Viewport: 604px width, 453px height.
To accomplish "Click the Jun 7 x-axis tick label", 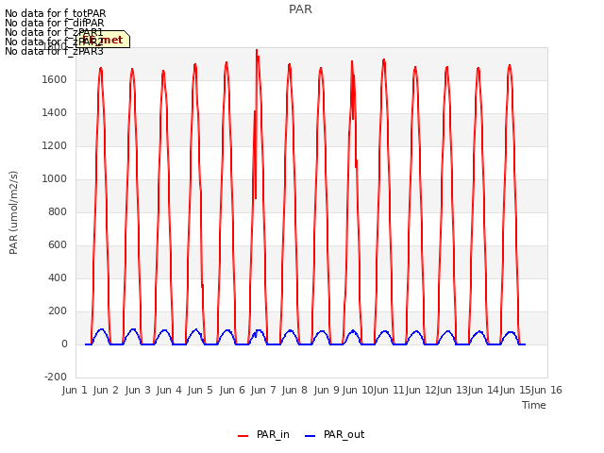I will [x=263, y=390].
